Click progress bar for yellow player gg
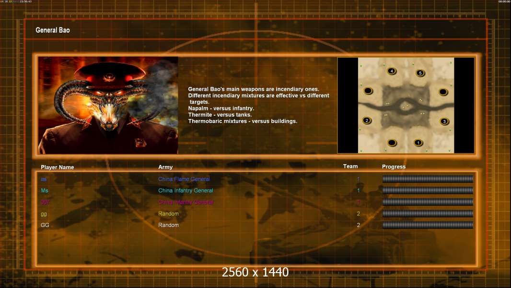511x288 pixels. 428,214
